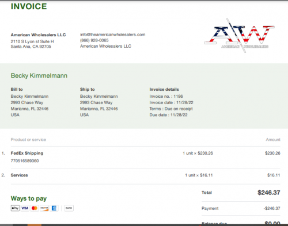
Task: Click the Bank payment icon
Action: point(69,208)
